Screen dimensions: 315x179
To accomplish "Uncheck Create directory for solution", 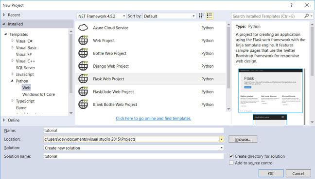I will click(x=231, y=156).
